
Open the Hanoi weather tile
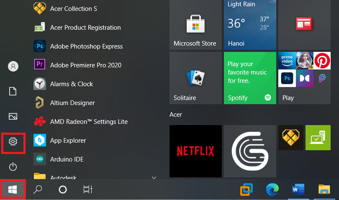click(250, 25)
